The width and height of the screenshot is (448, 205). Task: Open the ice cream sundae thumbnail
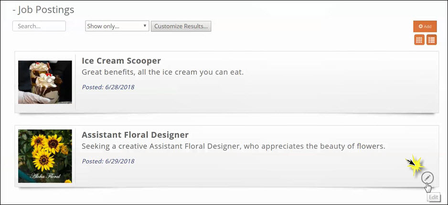point(45,82)
